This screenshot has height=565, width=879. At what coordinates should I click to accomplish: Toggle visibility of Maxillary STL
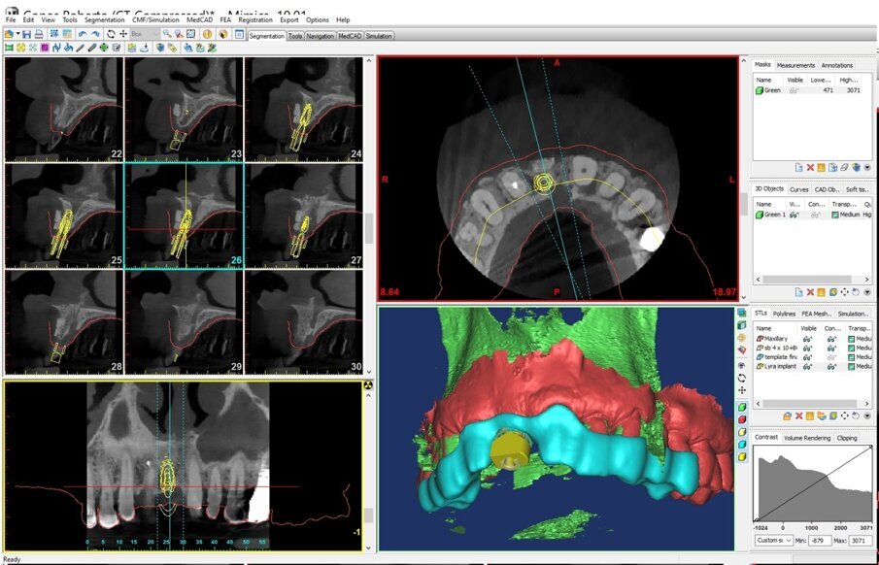(x=807, y=338)
